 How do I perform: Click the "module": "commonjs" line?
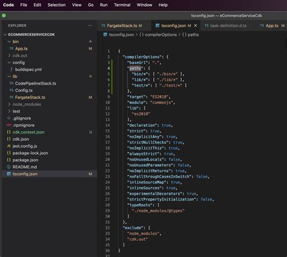pos(151,102)
